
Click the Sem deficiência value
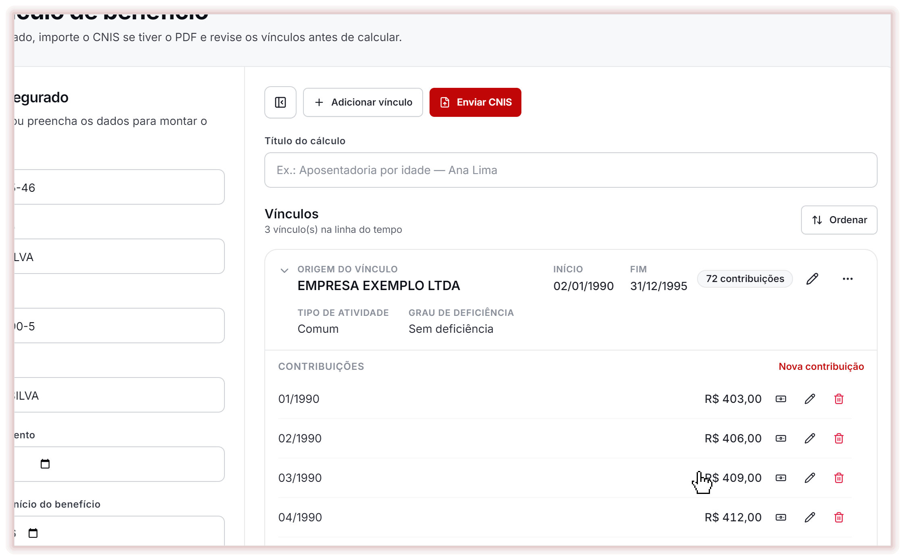click(x=450, y=329)
